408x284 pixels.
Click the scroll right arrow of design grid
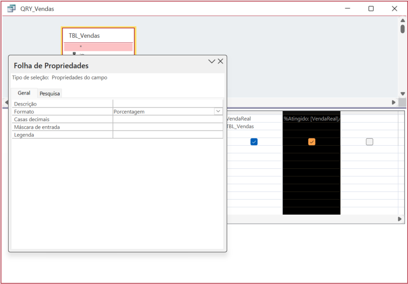point(400,219)
